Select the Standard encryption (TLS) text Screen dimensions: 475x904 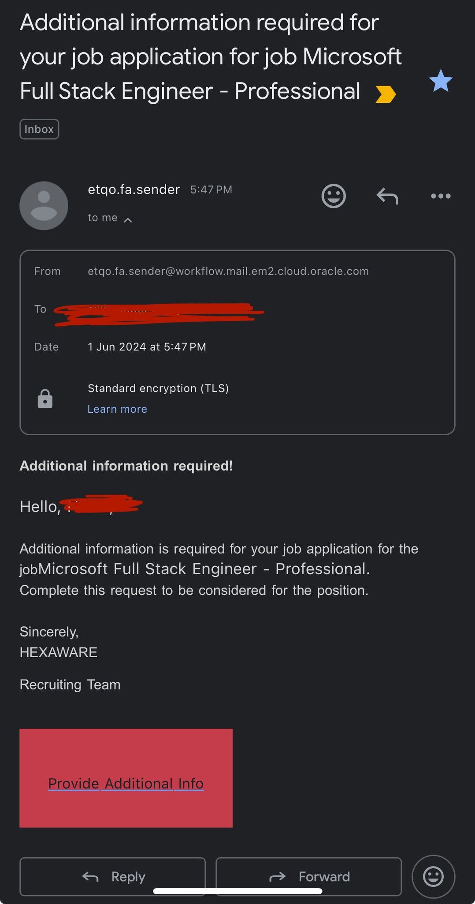pyautogui.click(x=158, y=388)
